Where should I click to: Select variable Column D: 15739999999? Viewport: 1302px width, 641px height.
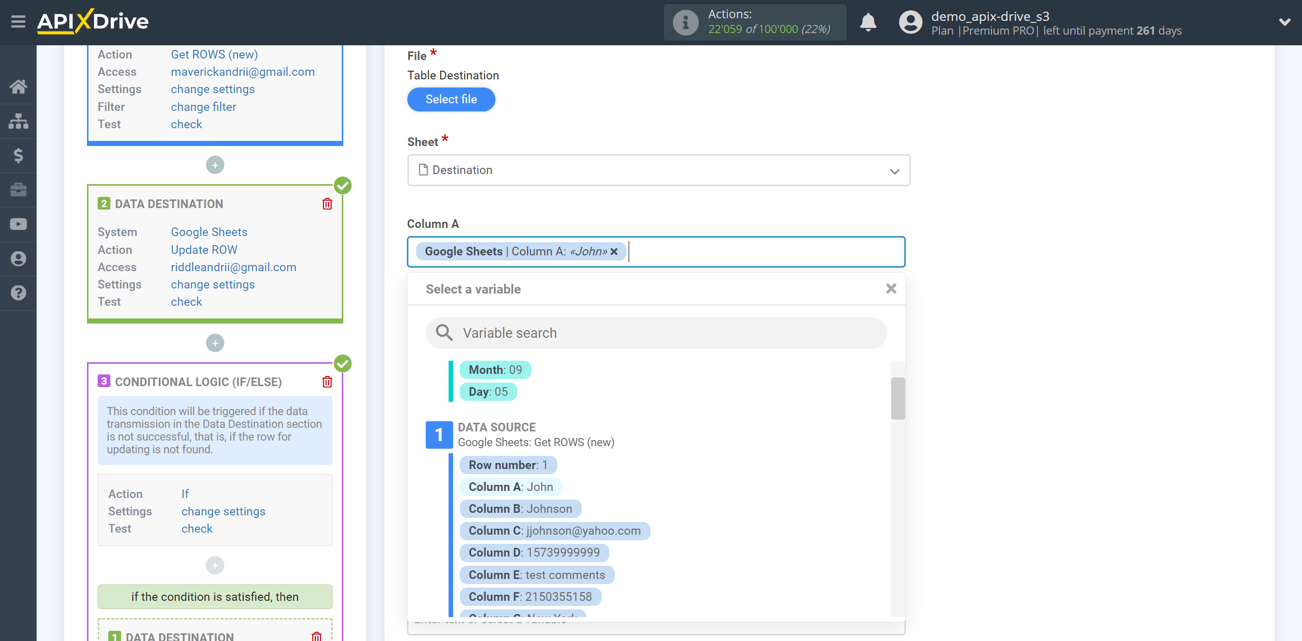(x=534, y=552)
